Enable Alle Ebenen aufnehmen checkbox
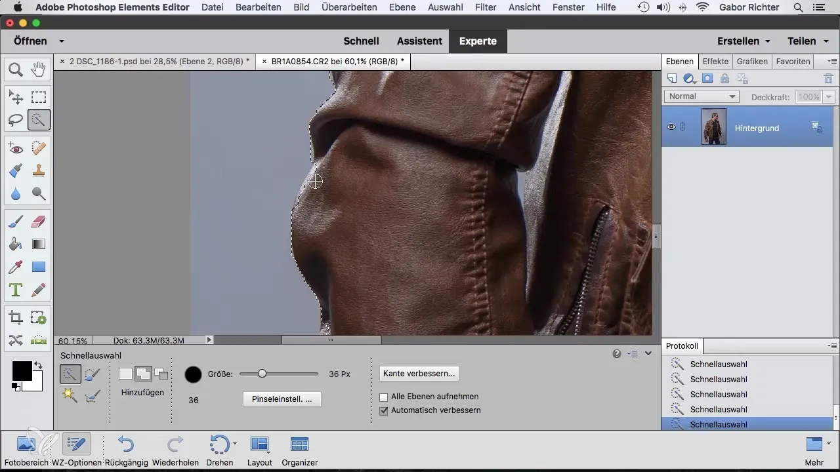Image resolution: width=840 pixels, height=472 pixels. 384,397
